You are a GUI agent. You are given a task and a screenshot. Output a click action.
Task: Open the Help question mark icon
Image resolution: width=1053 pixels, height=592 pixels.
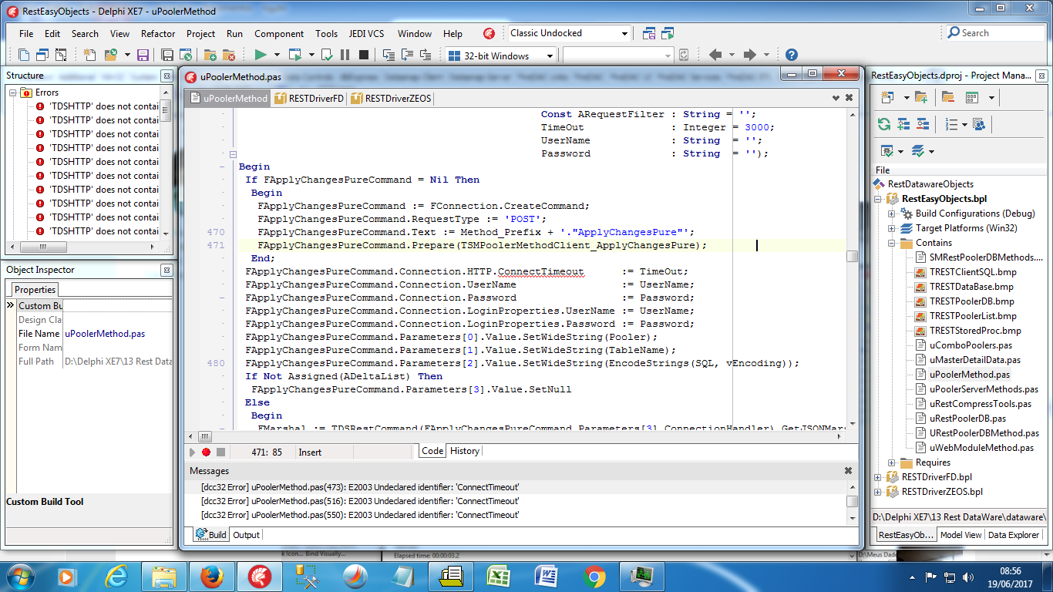click(x=791, y=55)
